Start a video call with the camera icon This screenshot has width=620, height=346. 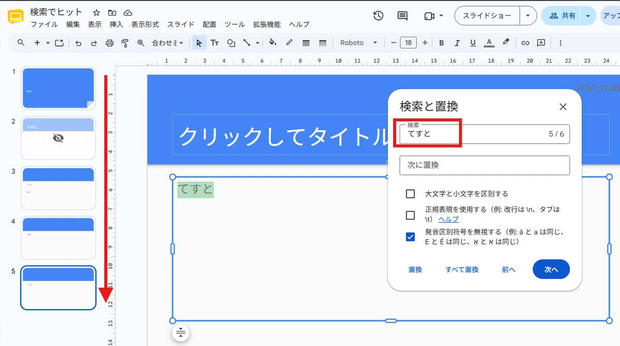click(429, 15)
